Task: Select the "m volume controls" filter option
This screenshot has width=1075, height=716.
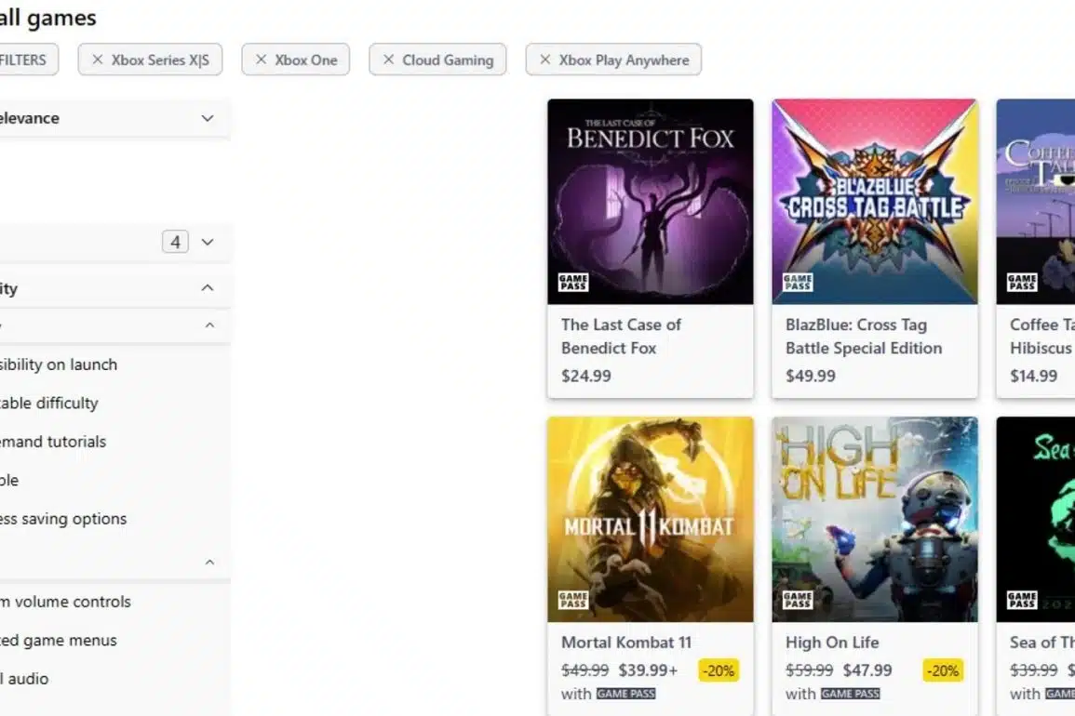Action: [65, 602]
